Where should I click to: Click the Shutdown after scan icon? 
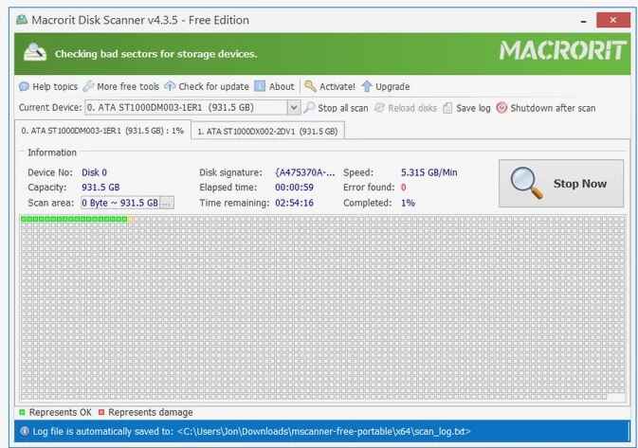pos(501,108)
